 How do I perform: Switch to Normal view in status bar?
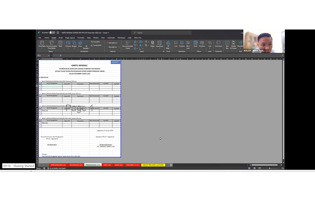point(249,168)
